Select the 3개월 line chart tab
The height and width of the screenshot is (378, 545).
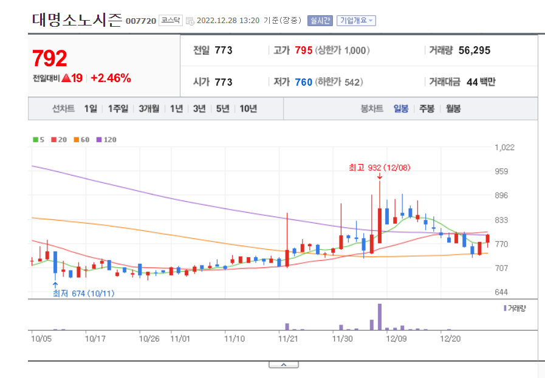tap(149, 109)
